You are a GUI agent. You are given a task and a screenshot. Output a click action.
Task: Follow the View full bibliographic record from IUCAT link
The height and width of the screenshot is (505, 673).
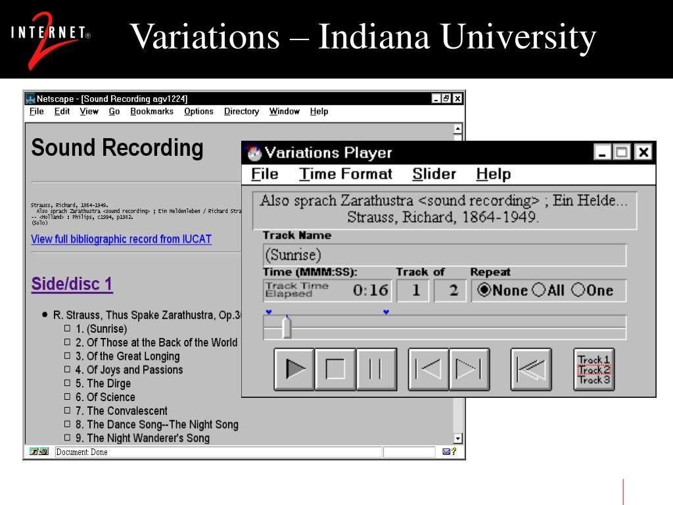pos(122,239)
